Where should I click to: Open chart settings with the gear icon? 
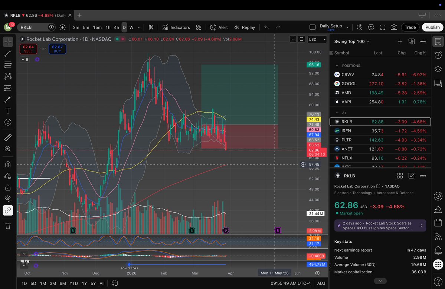(371, 27)
